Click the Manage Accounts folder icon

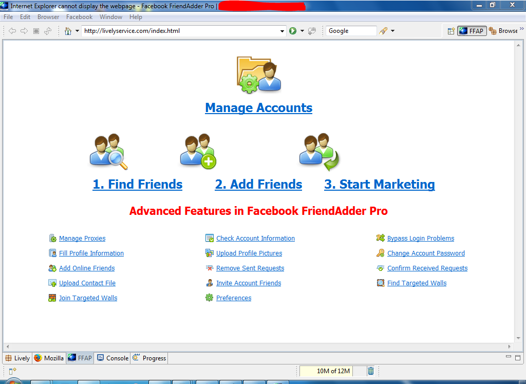(259, 75)
